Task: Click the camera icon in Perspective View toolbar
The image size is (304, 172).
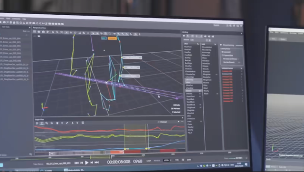Action: [43, 32]
